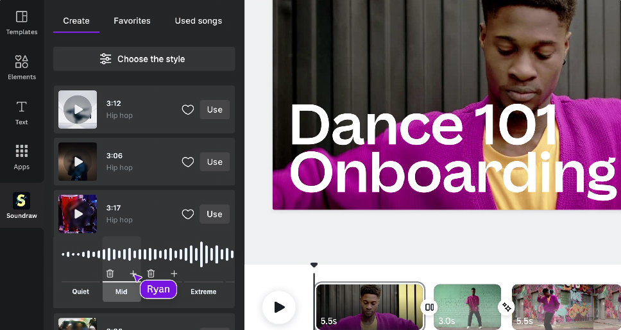
Task: Favorite the 3:06 hip hop track
Action: pos(188,162)
